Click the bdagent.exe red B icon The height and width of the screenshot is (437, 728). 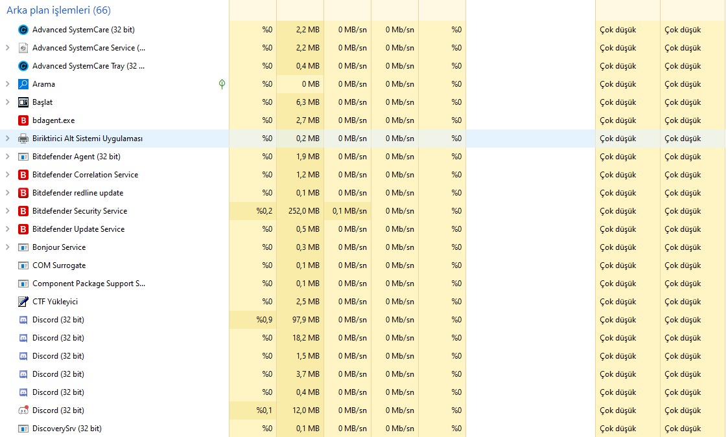23,120
